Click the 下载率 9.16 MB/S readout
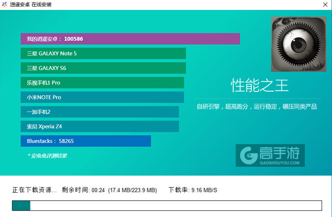Screen dimensions: 332x217 (x=193, y=190)
